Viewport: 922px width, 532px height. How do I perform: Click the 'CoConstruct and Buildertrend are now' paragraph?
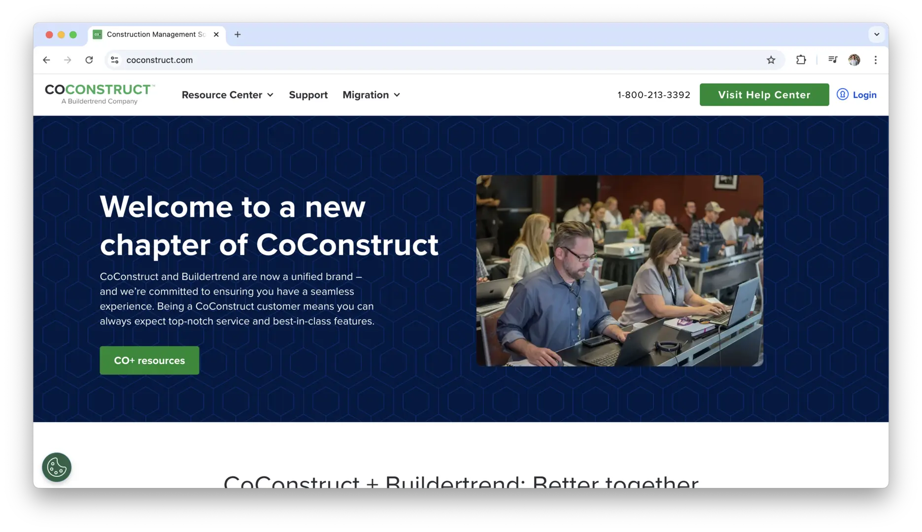point(237,299)
